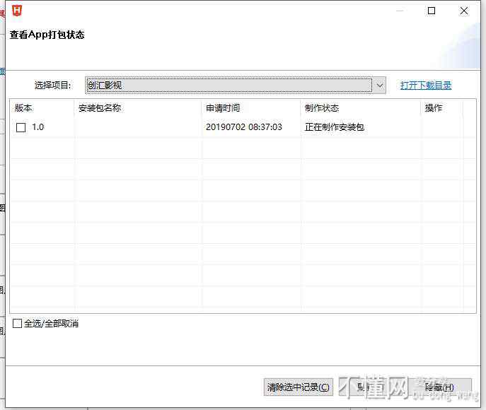Screen dimensions: 486x410
Task: Click the 清除选中记录(C) button
Action: pos(299,387)
